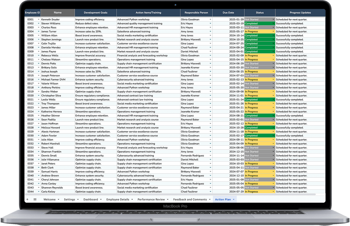The width and height of the screenshot is (350, 226).
Task: Select the Employee ID column header
Action: pyautogui.click(x=32, y=13)
